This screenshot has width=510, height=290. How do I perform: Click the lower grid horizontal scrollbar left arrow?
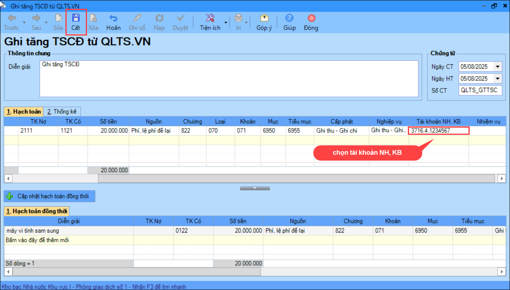[8, 272]
